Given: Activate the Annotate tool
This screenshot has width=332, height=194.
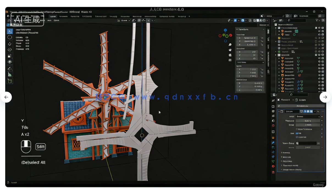Looking at the screenshot, I should [x=9, y=68].
